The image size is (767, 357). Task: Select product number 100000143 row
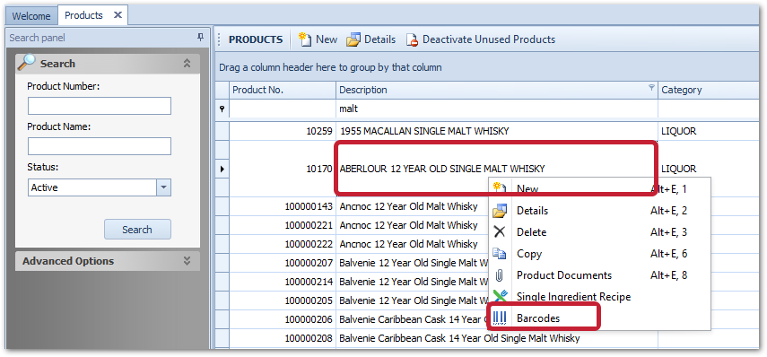[283, 206]
